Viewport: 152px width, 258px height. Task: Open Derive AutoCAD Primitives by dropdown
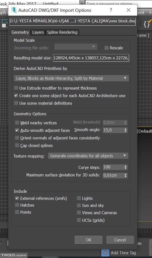pyautogui.click(x=71, y=78)
